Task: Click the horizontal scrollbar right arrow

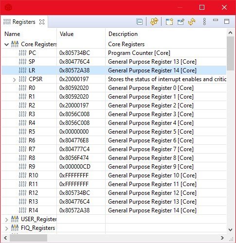Action: (x=222, y=238)
